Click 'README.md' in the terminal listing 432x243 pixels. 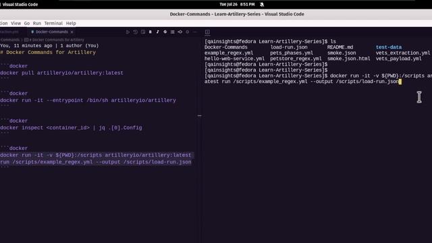tap(340, 47)
